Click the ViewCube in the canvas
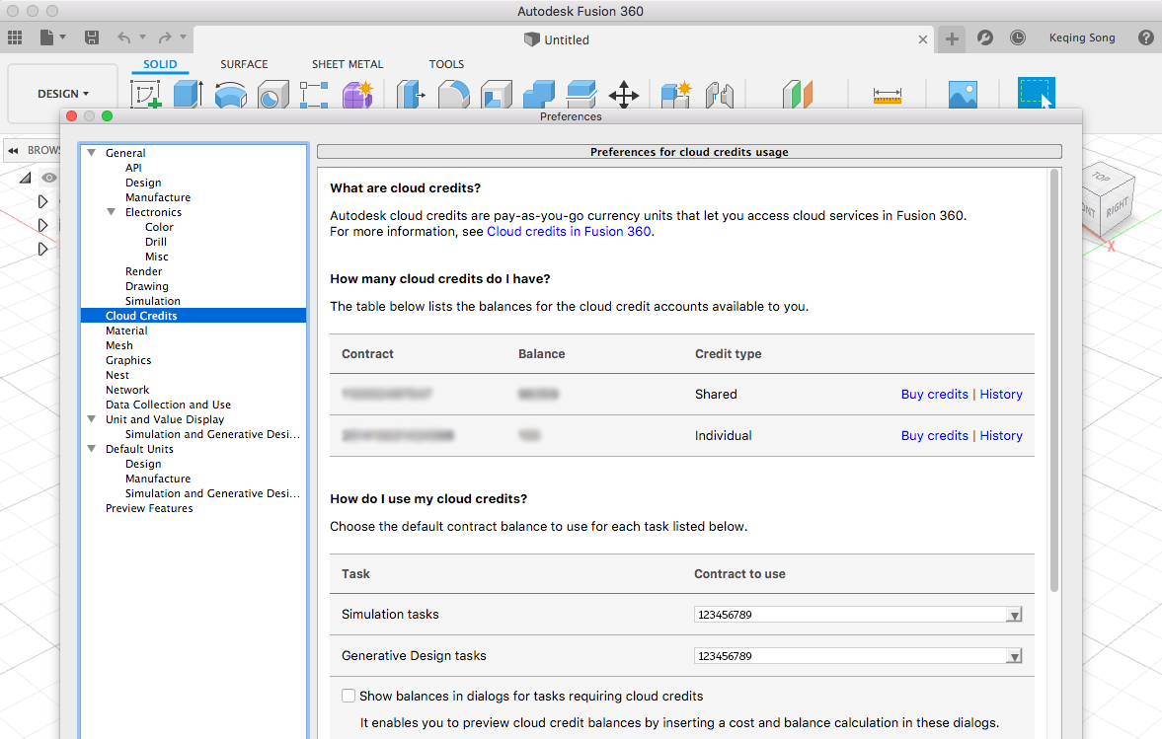 [x=1109, y=200]
